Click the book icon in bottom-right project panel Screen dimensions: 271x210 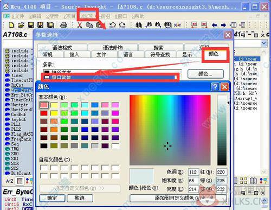253,181
